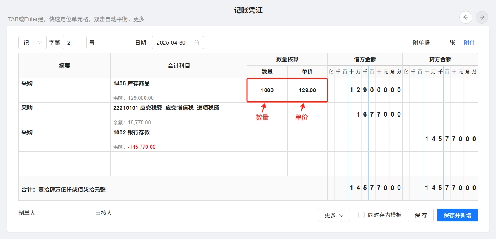Viewport: 496px width, 239px height.
Task: Click the balance link 16,770.00
Action: point(139,123)
